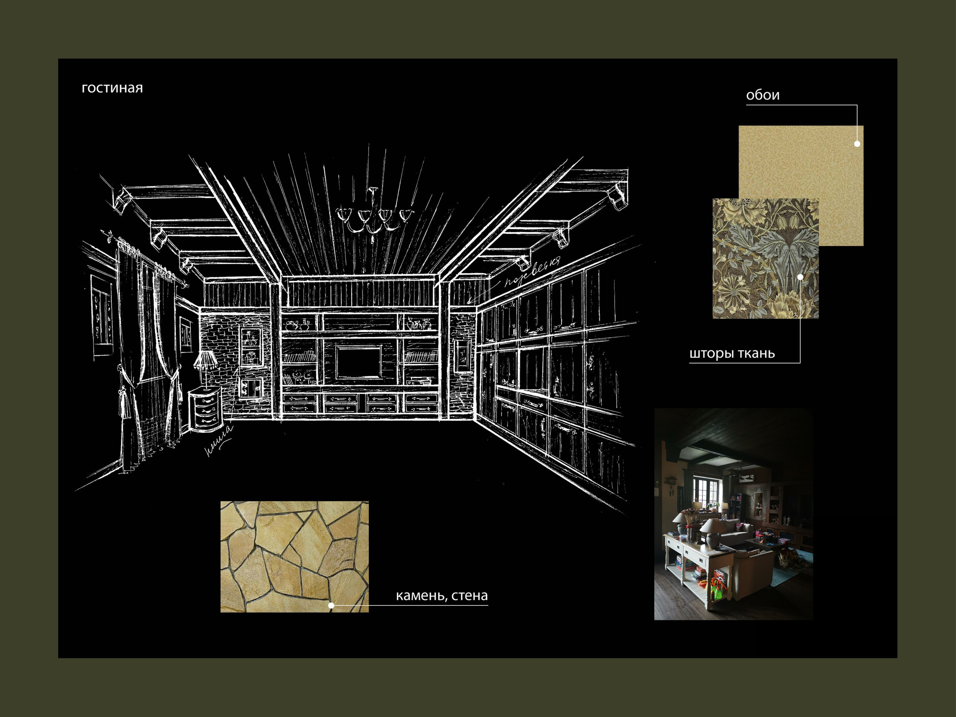This screenshot has width=956, height=717.
Task: Open the living room photo
Action: point(733,514)
